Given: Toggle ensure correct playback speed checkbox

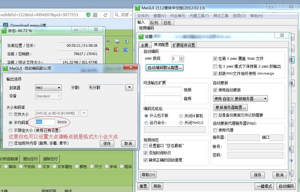Looking at the screenshot, I should pyautogui.click(x=145, y=160).
